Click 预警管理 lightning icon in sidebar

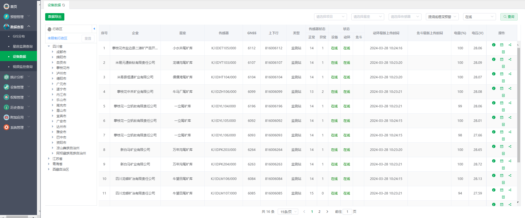coord(6,17)
